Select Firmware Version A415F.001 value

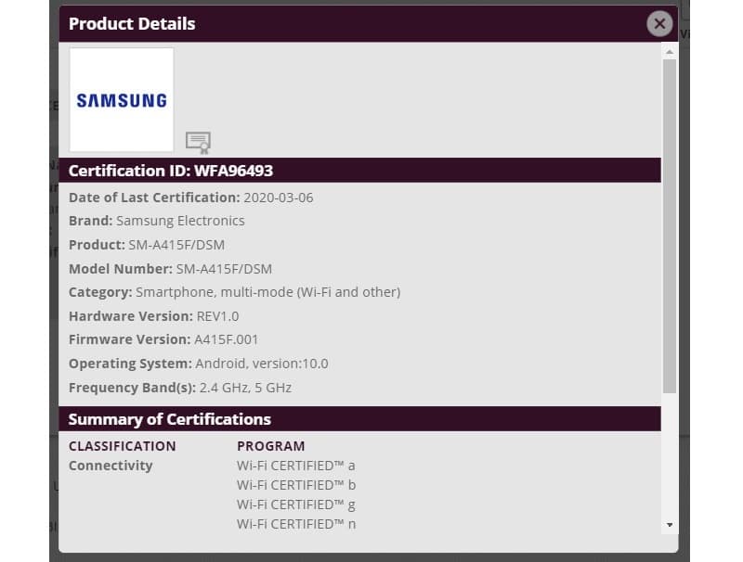[226, 339]
